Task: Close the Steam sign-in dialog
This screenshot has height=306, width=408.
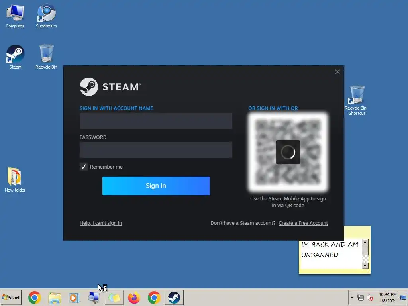Action: [x=337, y=72]
